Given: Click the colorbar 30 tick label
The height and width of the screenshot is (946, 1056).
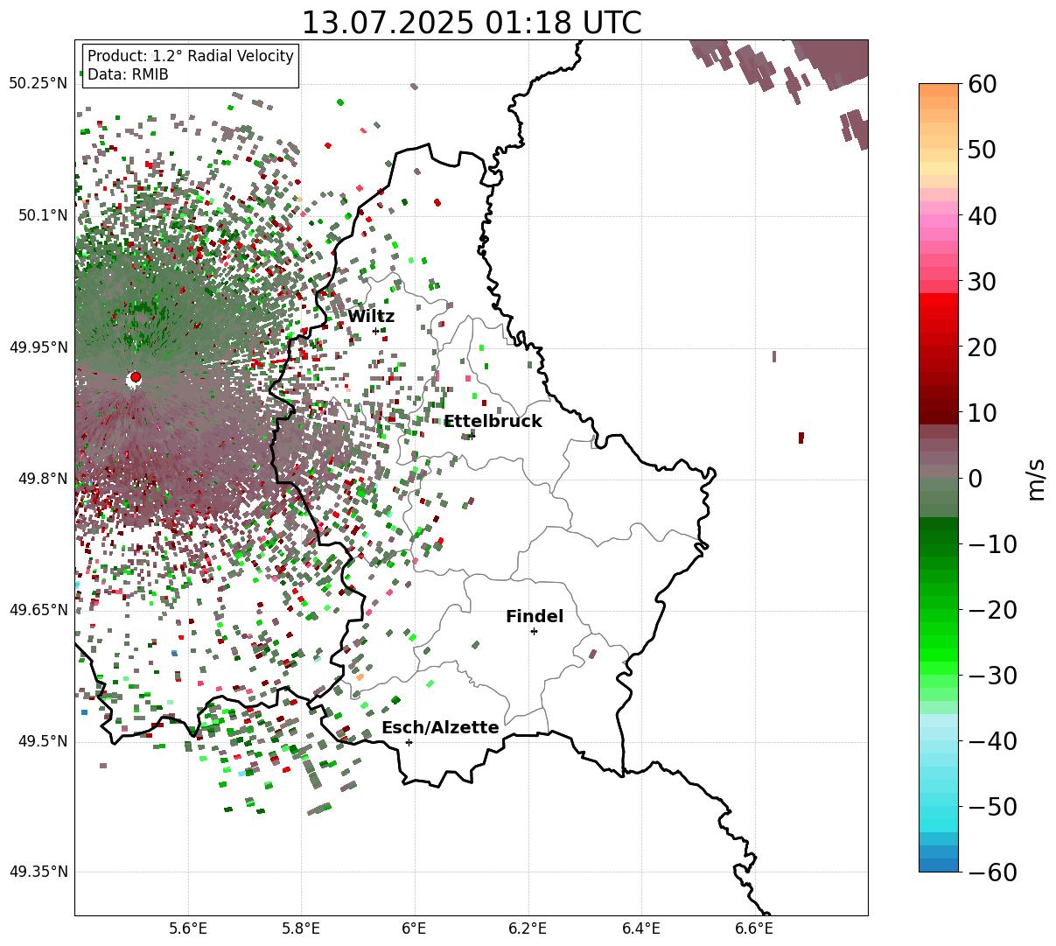Looking at the screenshot, I should [981, 282].
